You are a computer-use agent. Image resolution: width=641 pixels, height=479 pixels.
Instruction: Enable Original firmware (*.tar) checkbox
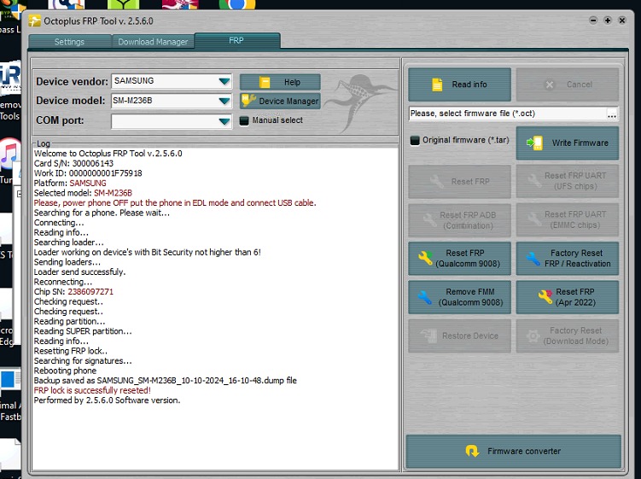coord(415,140)
